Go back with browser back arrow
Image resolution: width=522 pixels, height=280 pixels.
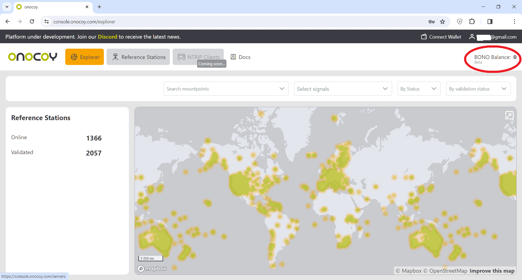point(8,21)
